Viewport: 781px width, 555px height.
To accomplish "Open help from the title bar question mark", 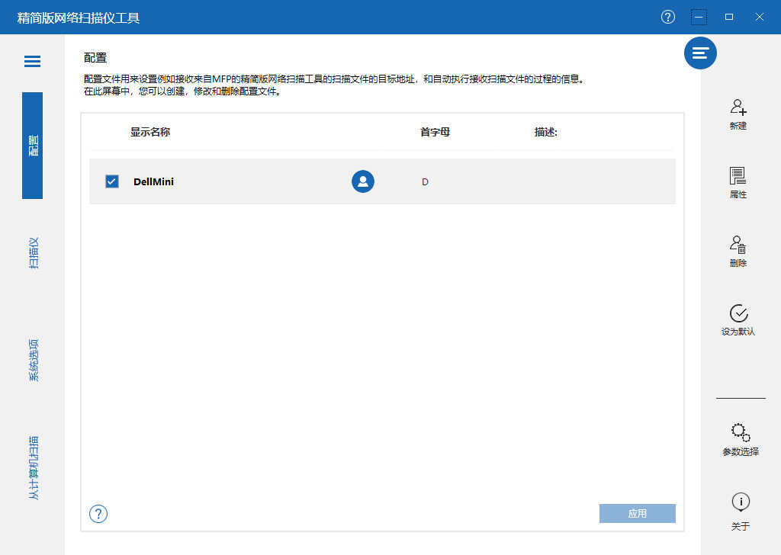I will 668,17.
